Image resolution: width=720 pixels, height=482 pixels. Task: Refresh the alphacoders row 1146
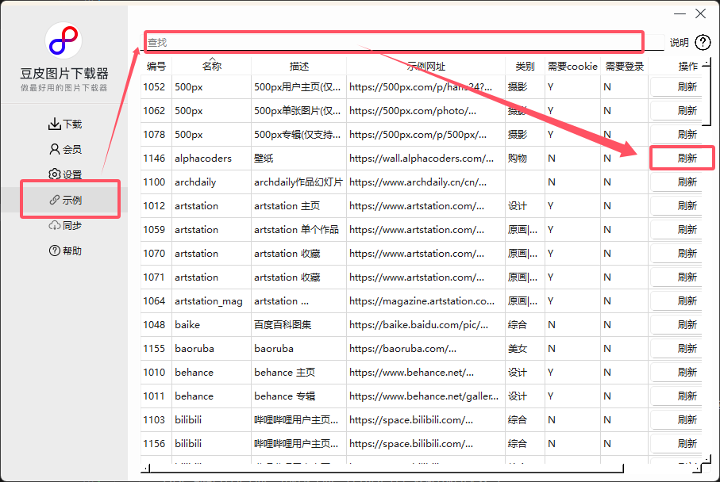point(676,159)
